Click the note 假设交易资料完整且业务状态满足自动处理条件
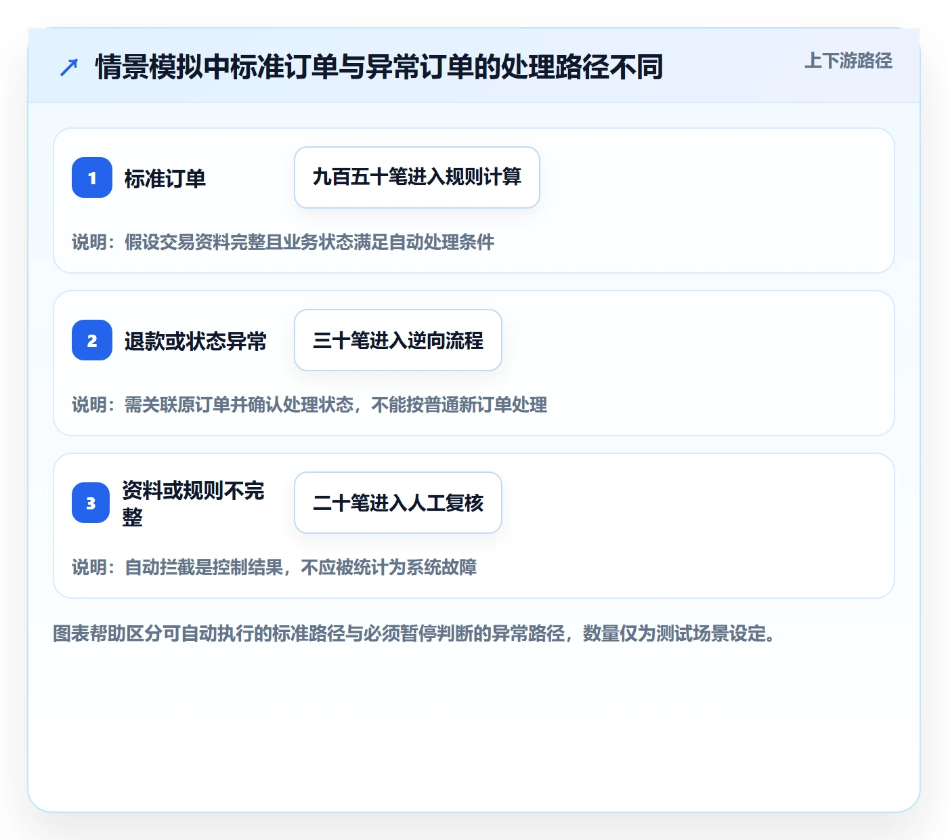 (x=309, y=243)
